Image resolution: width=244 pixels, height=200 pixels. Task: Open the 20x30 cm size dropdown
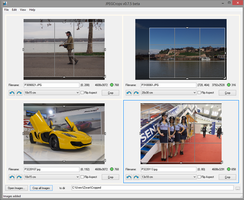tap(169, 93)
